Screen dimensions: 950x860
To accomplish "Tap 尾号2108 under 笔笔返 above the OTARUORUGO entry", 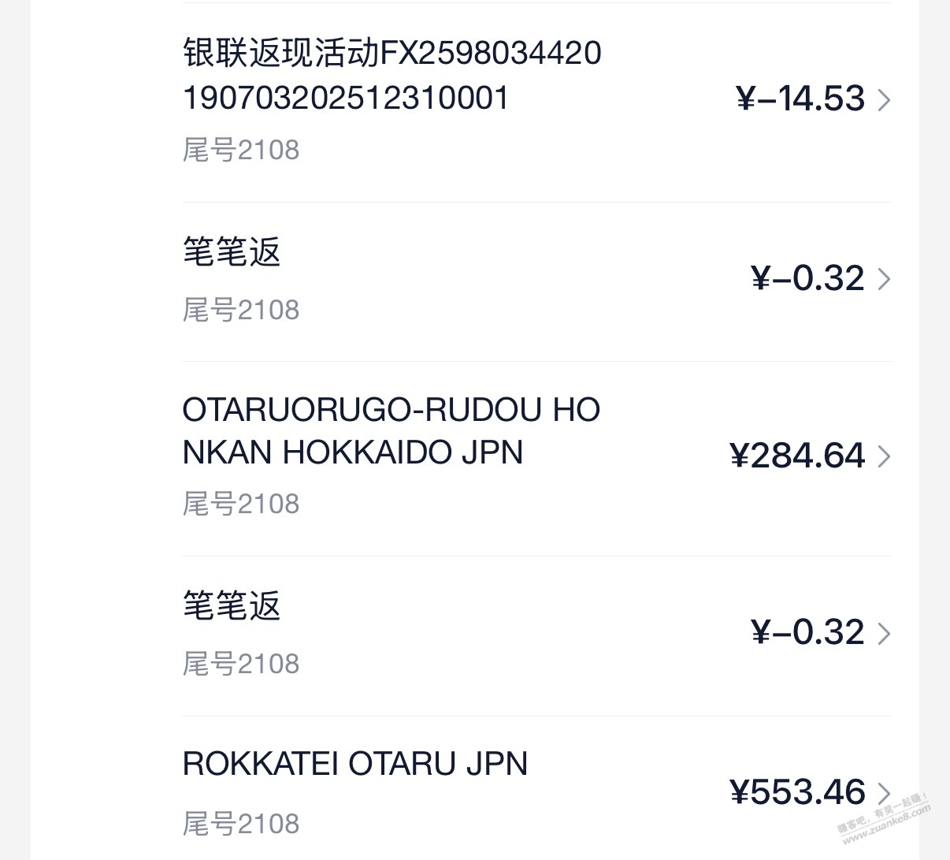I will 241,310.
